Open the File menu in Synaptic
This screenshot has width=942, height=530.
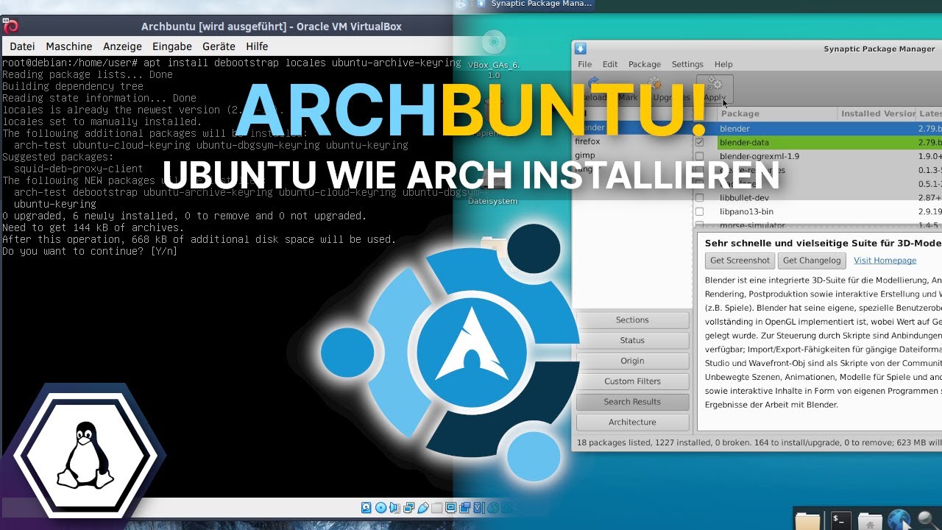[584, 64]
